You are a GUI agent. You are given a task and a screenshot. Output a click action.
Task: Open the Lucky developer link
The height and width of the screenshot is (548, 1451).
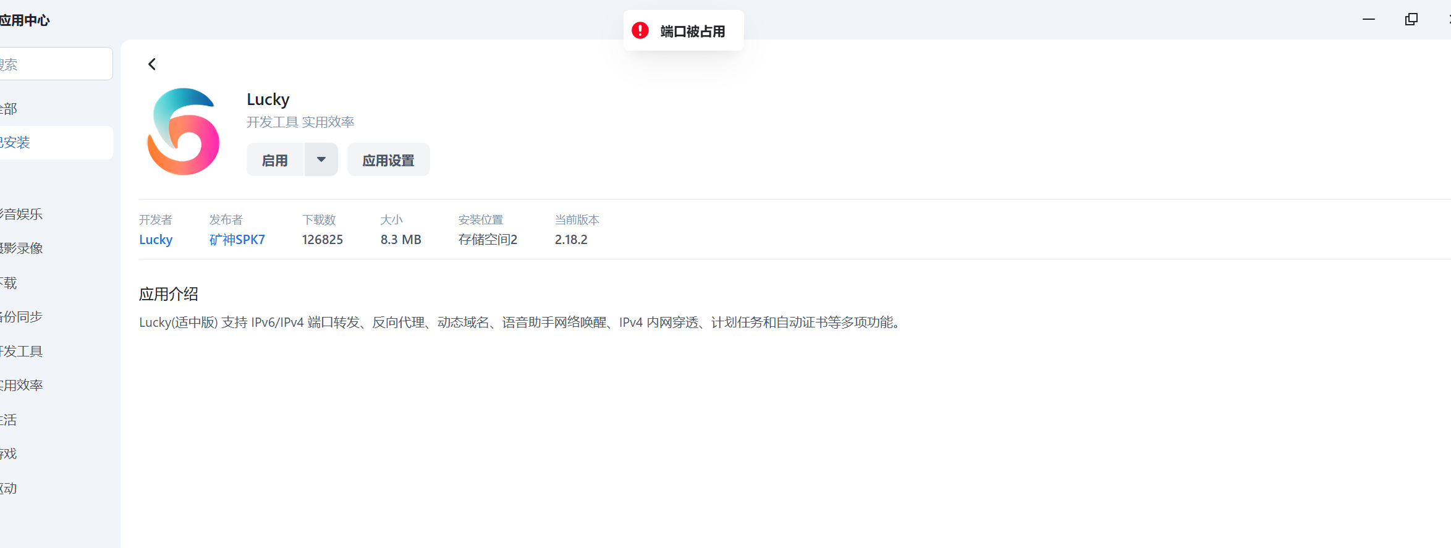coord(156,240)
